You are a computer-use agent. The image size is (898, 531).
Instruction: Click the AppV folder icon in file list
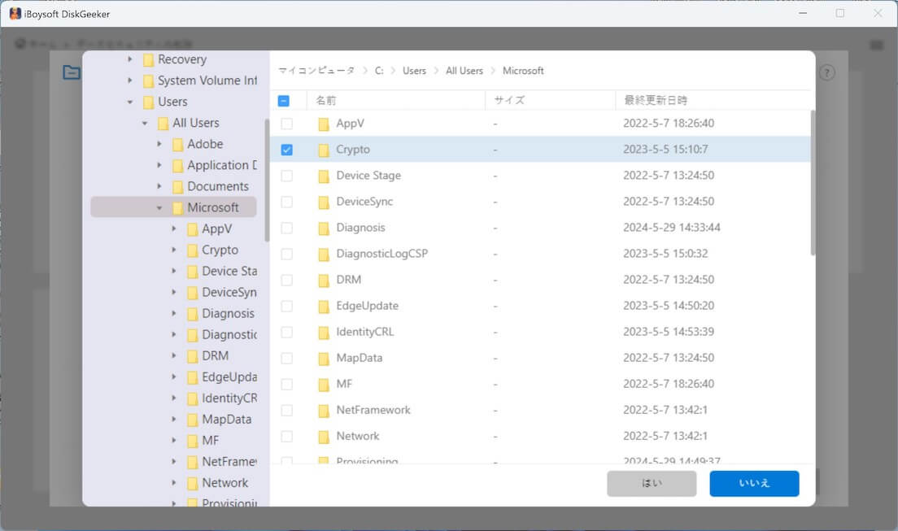324,124
